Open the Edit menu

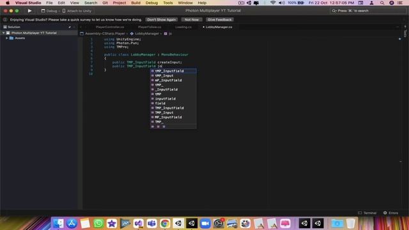pyautogui.click(x=61, y=3)
